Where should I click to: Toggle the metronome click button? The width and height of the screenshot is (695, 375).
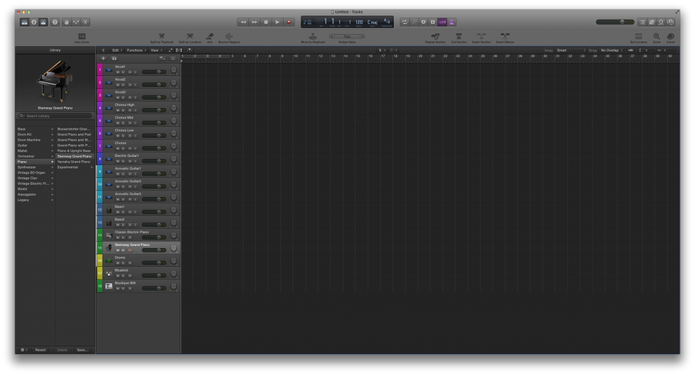tap(451, 22)
